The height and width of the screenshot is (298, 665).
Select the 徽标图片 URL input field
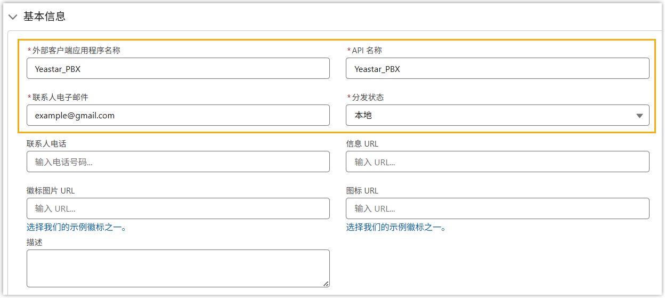point(178,208)
